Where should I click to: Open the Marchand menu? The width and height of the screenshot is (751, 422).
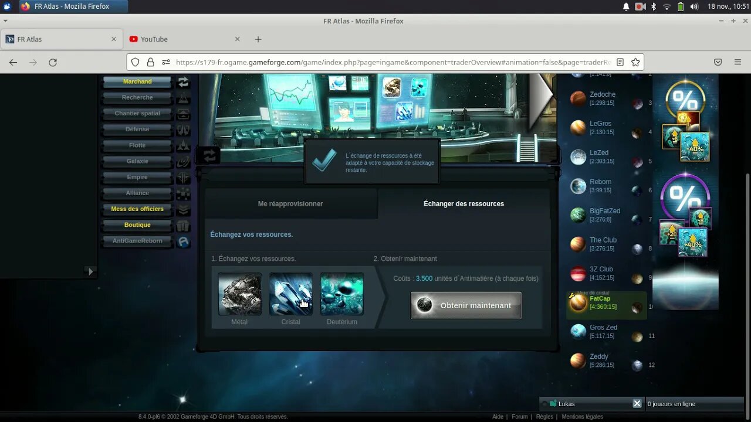pyautogui.click(x=137, y=81)
